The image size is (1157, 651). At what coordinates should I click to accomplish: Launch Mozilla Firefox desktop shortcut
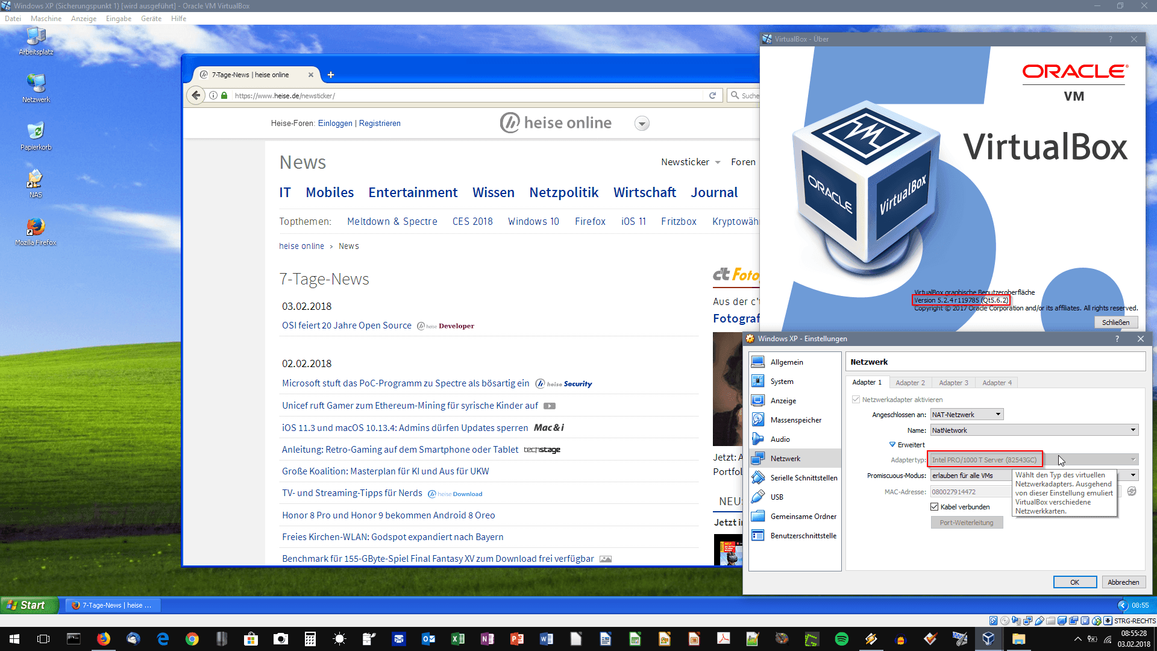click(36, 232)
